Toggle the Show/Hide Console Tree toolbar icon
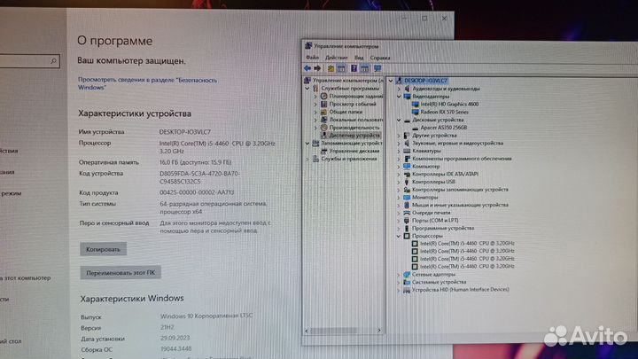 point(341,68)
